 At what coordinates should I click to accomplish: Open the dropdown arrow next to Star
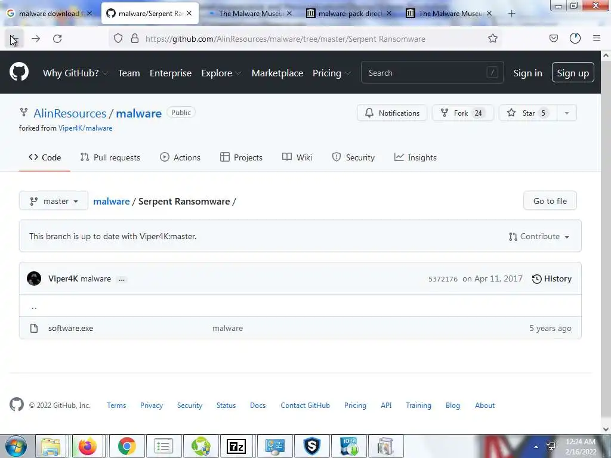(567, 113)
